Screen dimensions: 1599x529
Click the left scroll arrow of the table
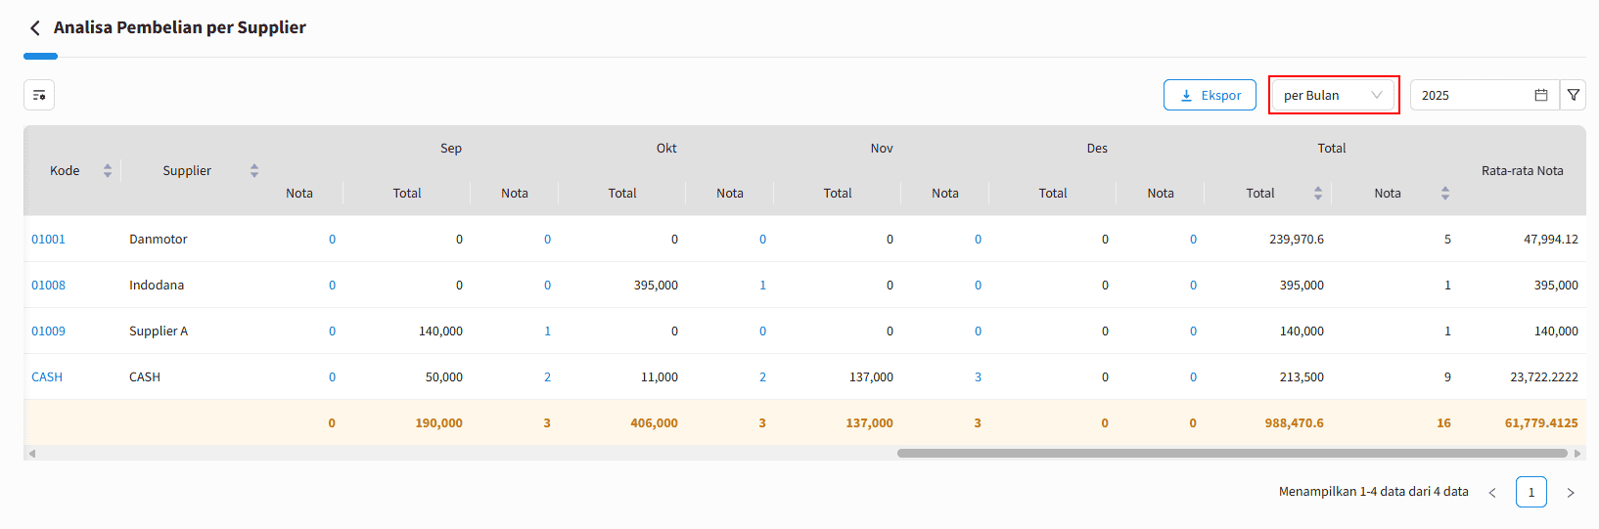(32, 454)
